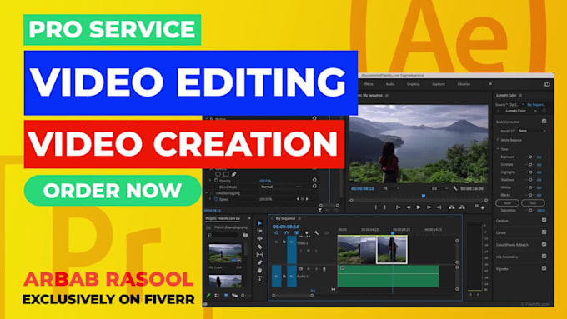Open the Audio workspace tab
Viewport: 567px width, 319px height.
point(390,84)
